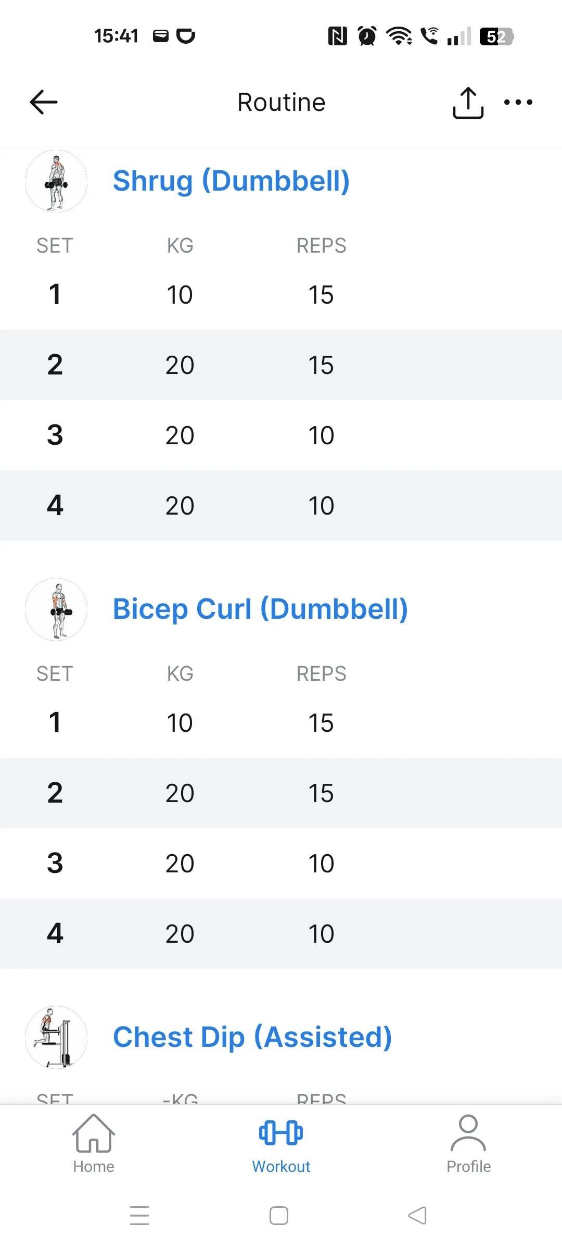This screenshot has height=1250, width=562.
Task: Select Shrug set 4 row
Action: 281,505
